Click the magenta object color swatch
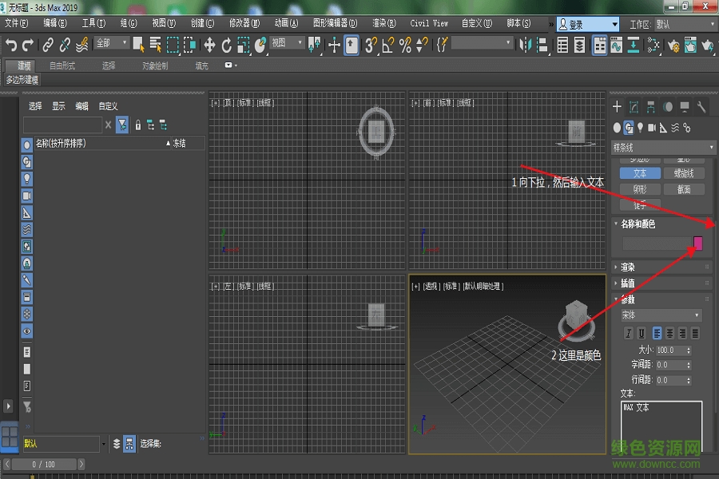 pyautogui.click(x=697, y=243)
